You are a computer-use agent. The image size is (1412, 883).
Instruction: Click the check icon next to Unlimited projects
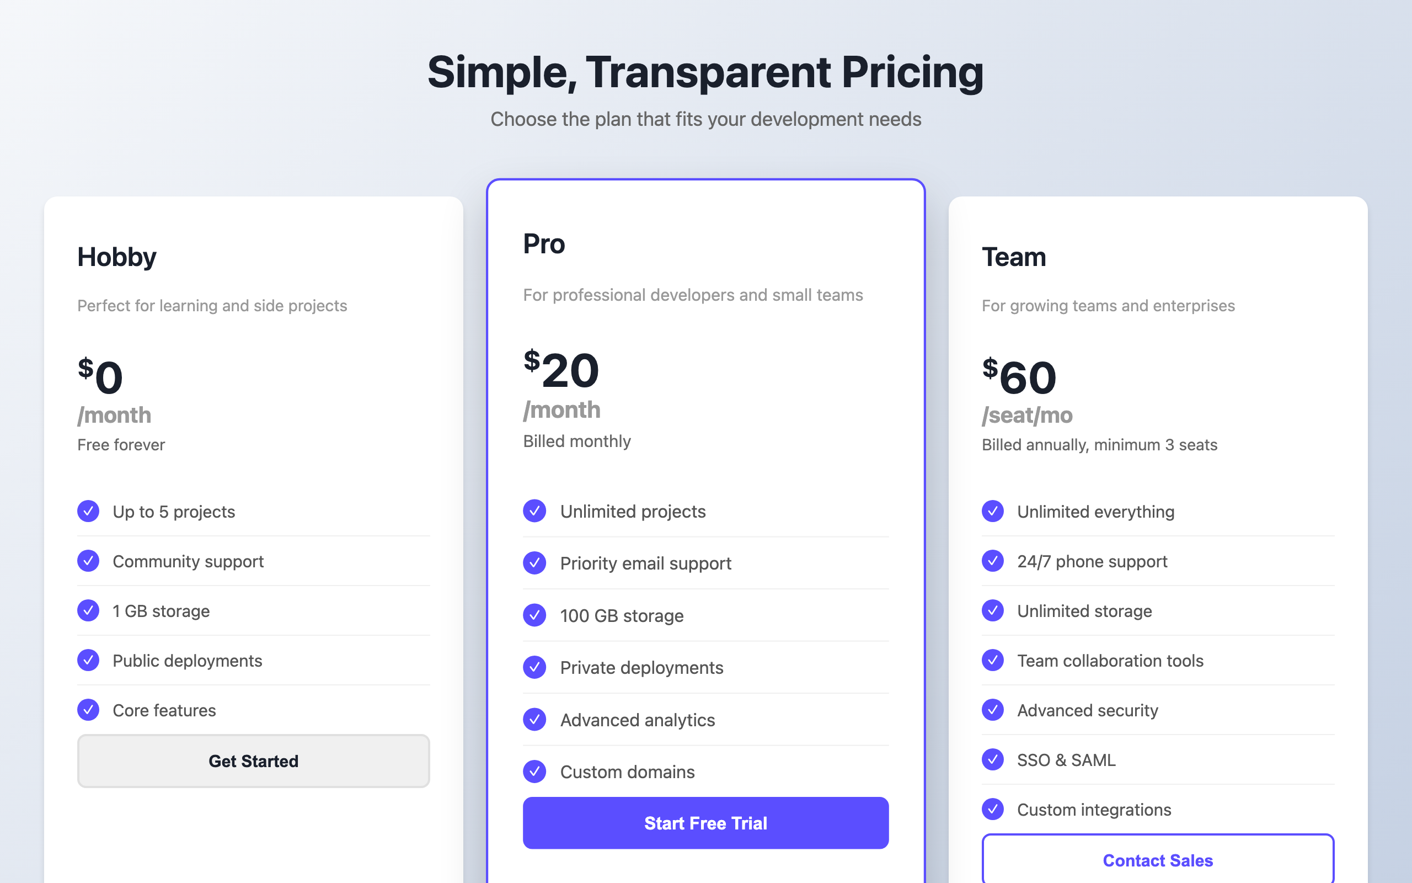point(534,511)
